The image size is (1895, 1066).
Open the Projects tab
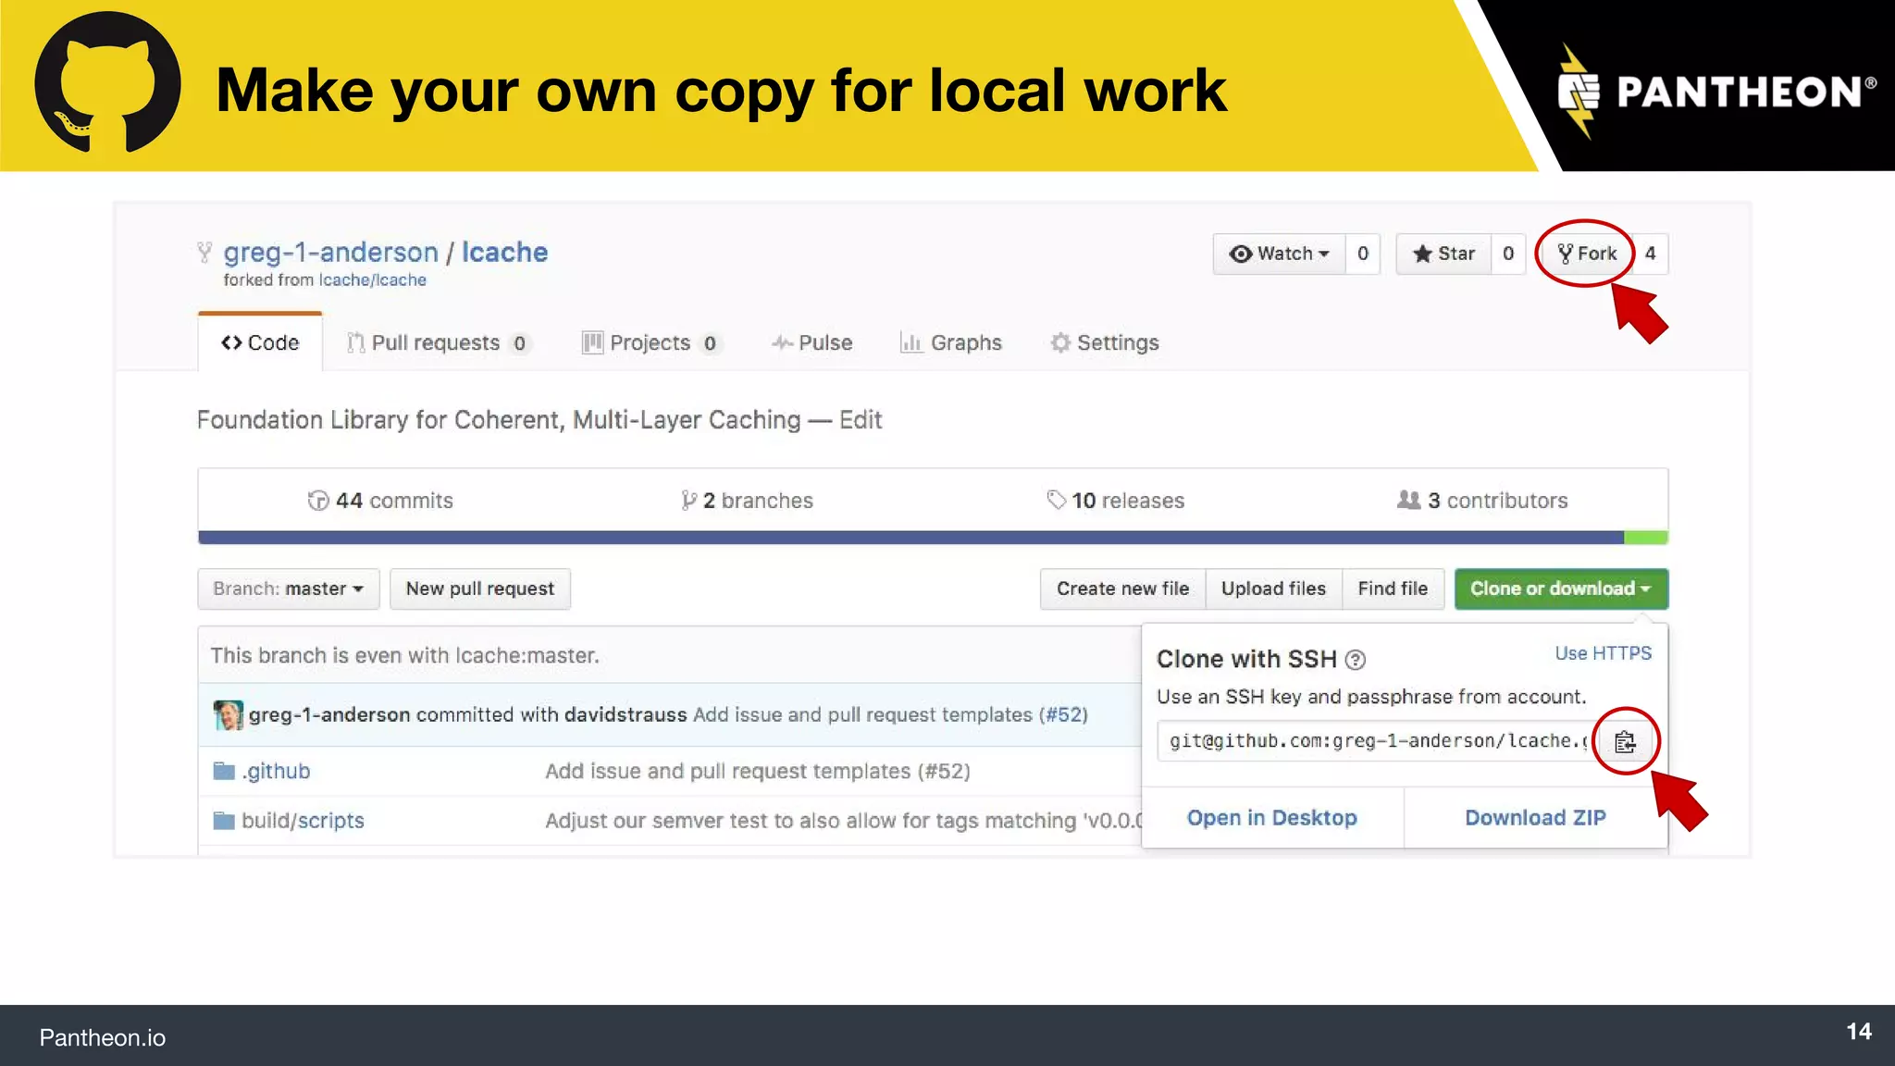point(650,342)
